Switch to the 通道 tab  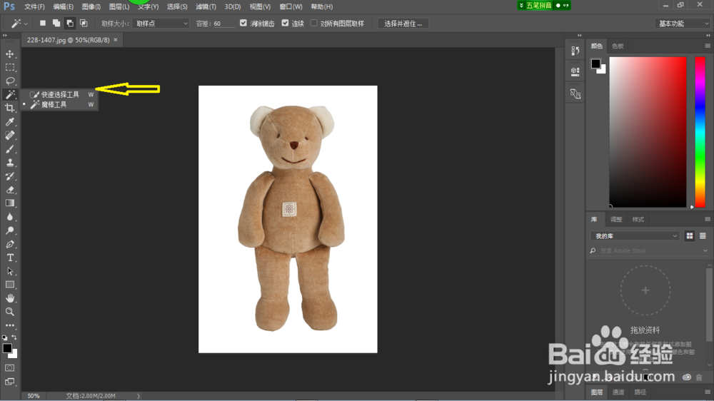click(x=618, y=392)
